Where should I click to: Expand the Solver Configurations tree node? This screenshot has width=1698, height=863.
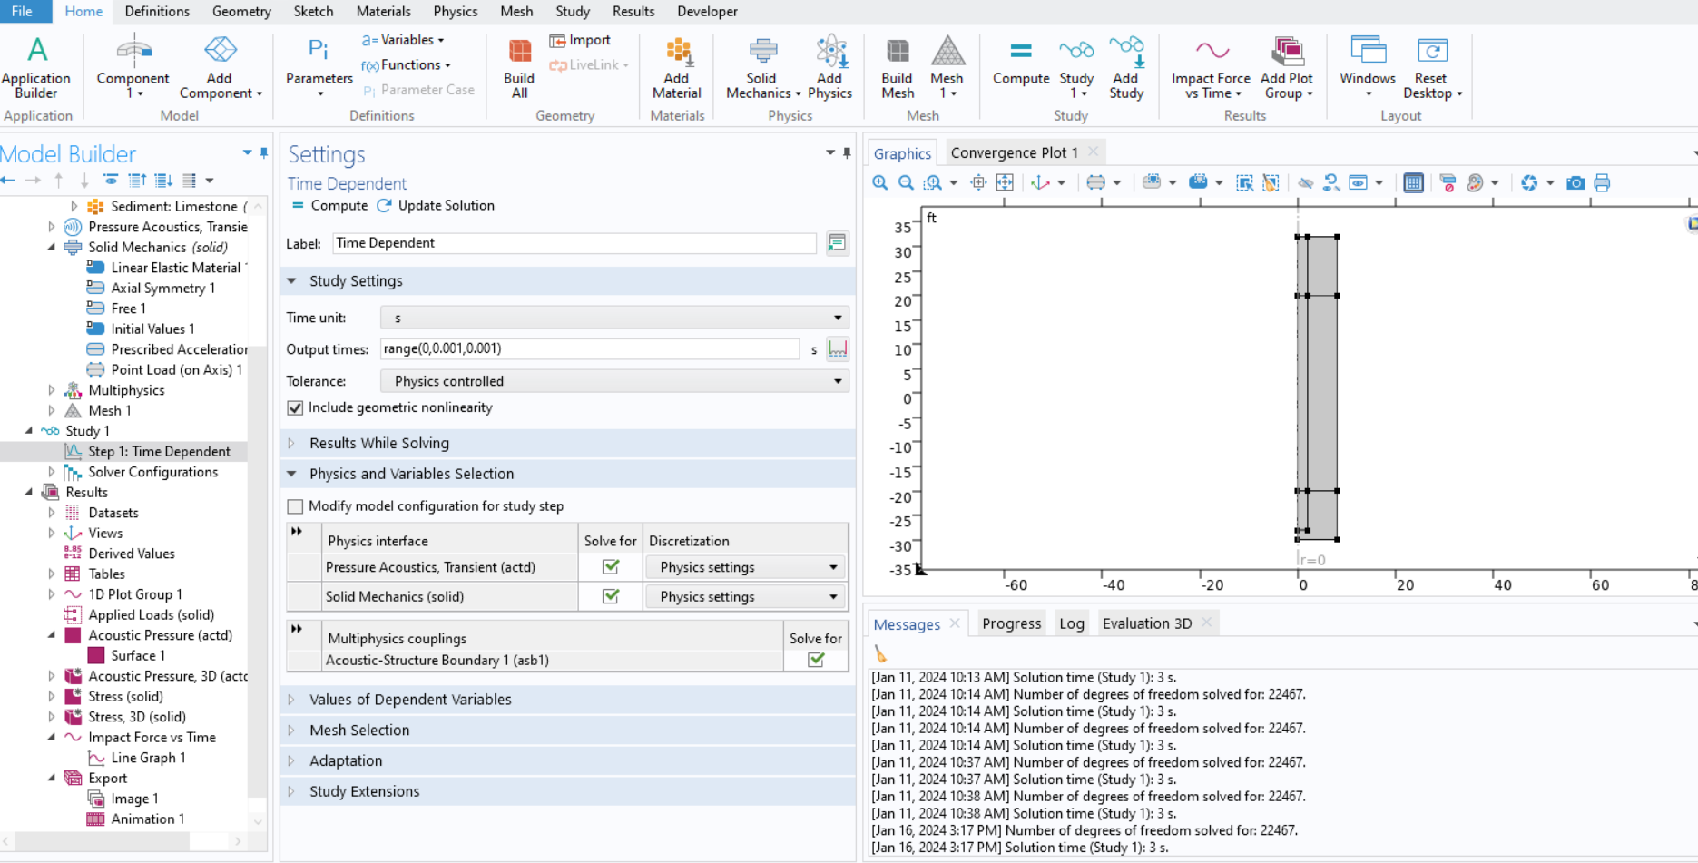tap(52, 472)
